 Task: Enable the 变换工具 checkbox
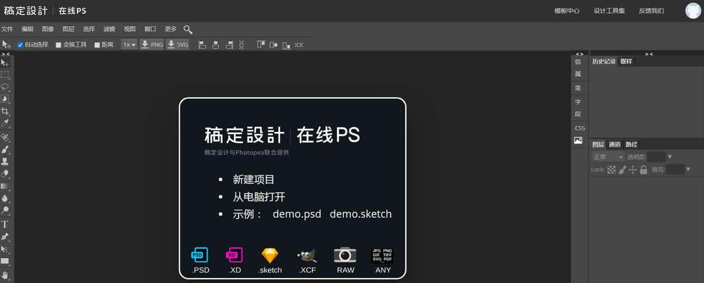59,45
